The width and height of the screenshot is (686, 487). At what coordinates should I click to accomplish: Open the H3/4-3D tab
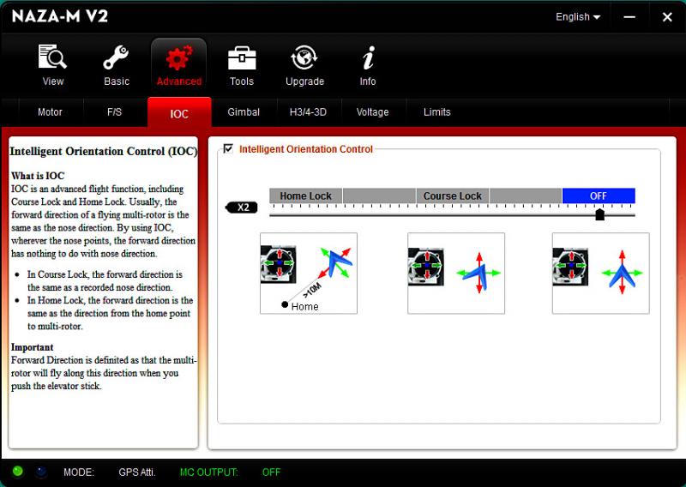[x=309, y=112]
